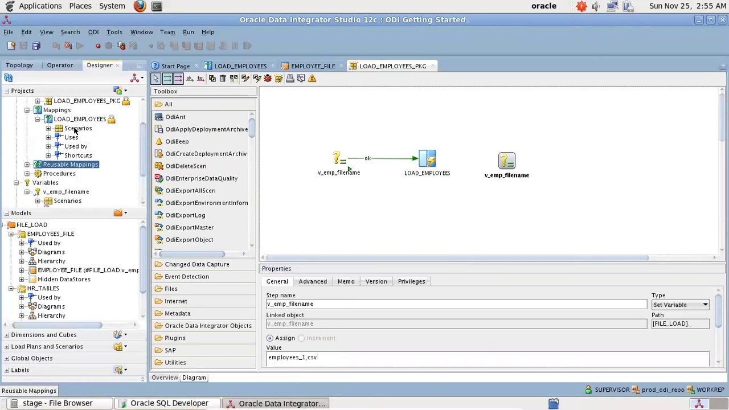729x410 pixels.
Task: Click the Save All toolbar icon
Action: (36, 46)
